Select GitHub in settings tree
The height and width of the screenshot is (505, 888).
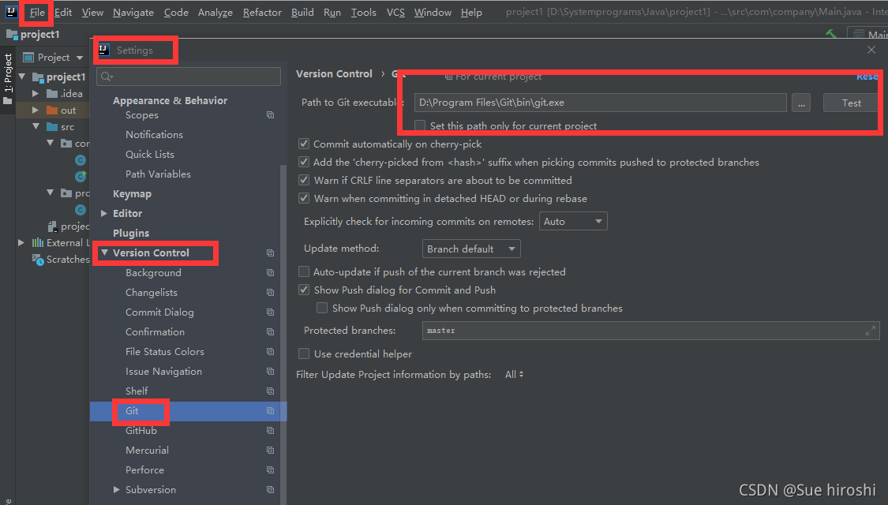(x=141, y=430)
